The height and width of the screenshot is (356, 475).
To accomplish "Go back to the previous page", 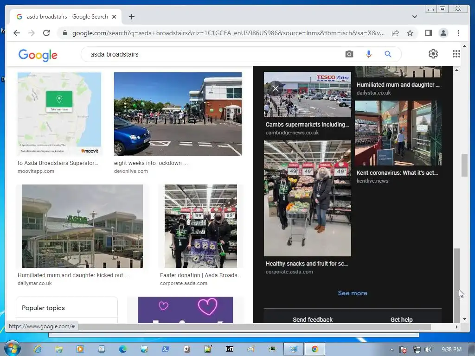I will tap(17, 33).
